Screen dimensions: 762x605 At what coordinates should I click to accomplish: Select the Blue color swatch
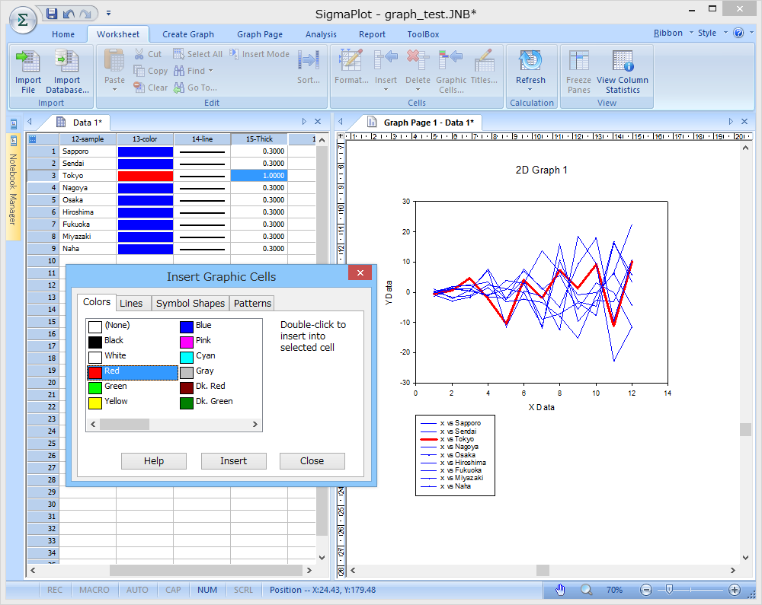point(187,326)
